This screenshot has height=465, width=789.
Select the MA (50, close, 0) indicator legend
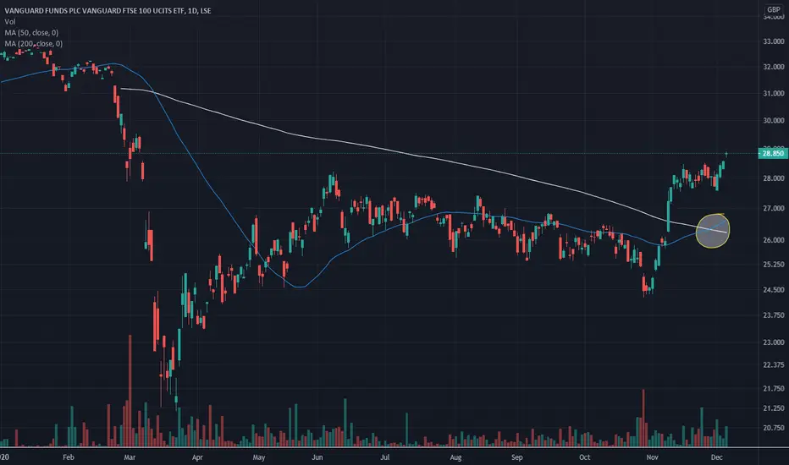(x=31, y=33)
